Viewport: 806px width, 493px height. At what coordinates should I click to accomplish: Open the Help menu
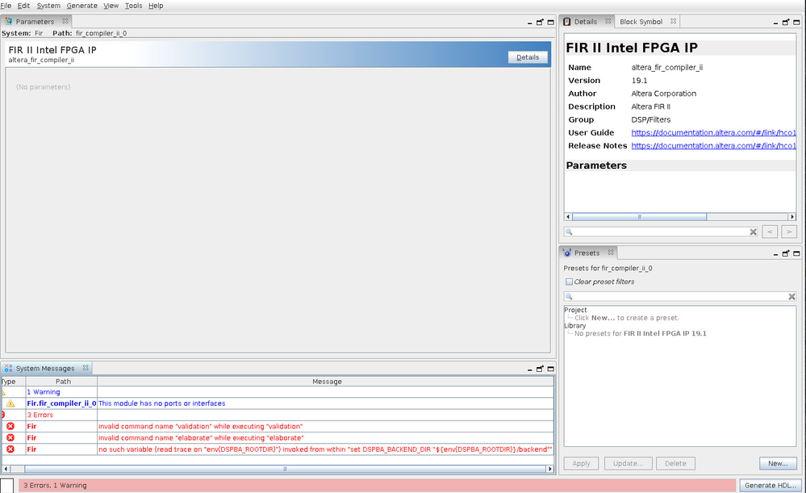pos(156,6)
